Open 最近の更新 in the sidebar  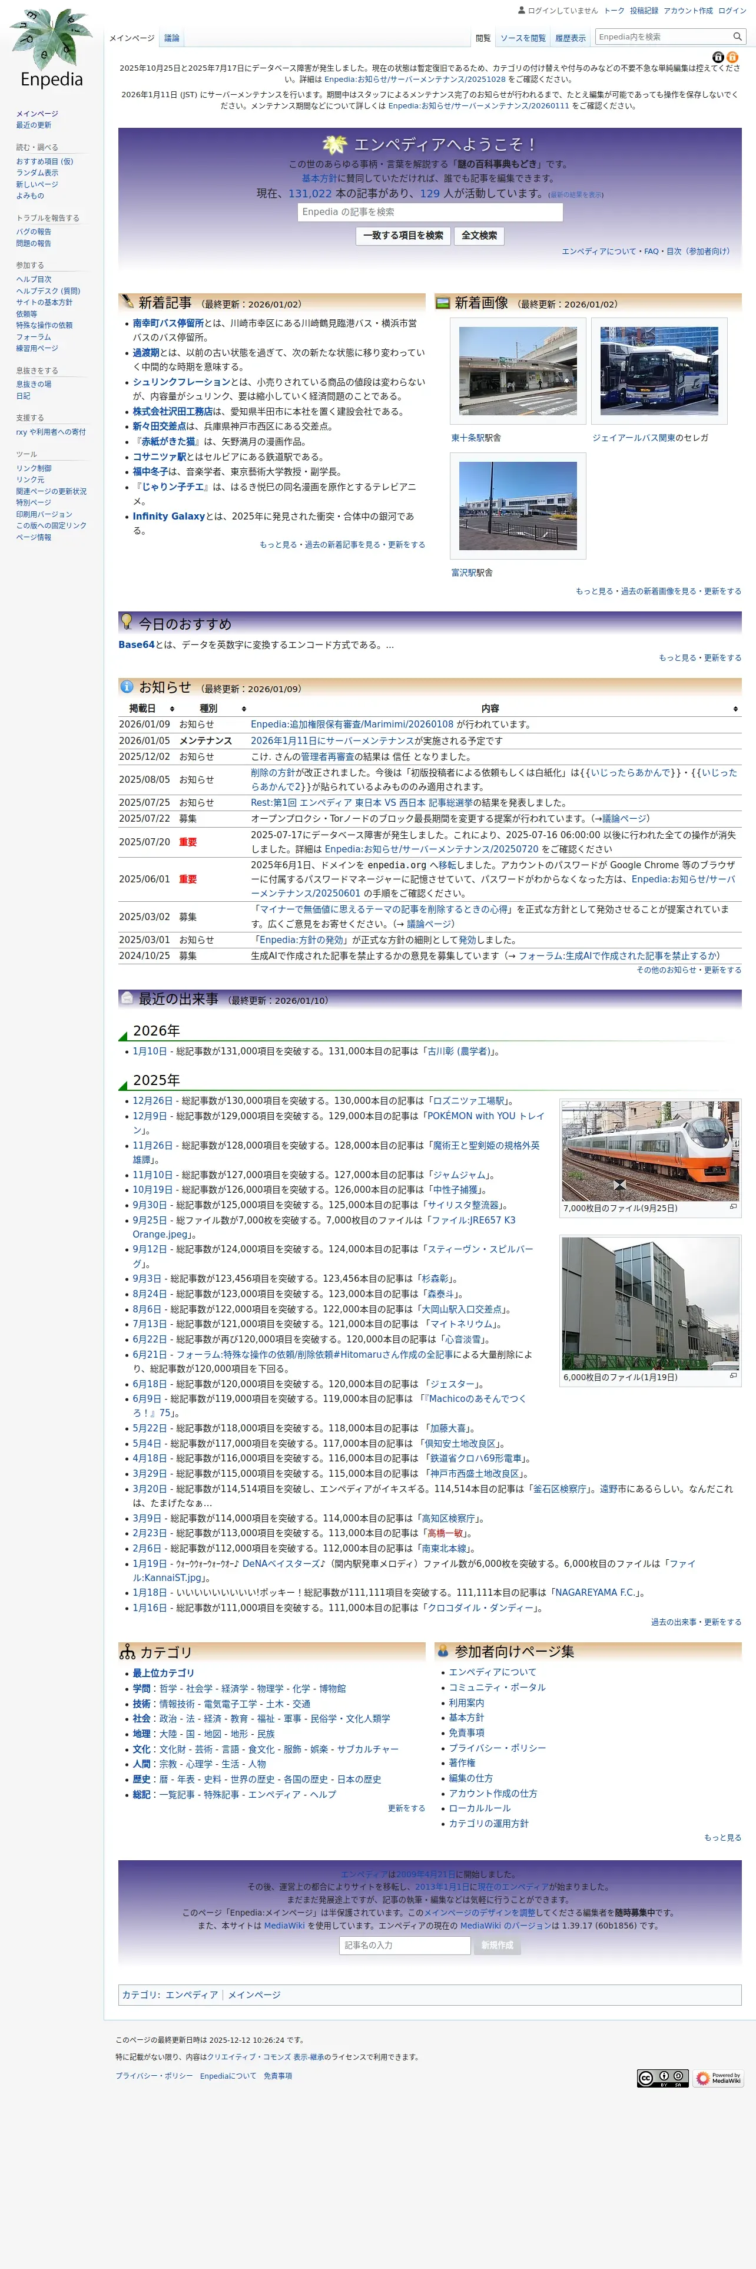34,125
